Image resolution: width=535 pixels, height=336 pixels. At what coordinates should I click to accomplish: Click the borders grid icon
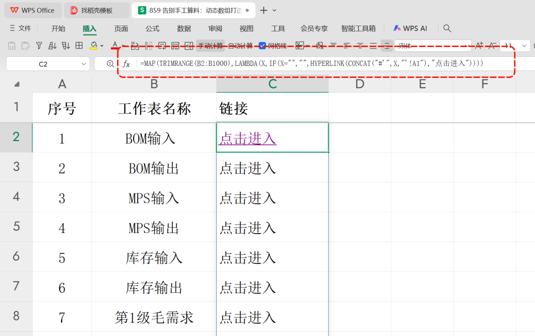[79, 45]
